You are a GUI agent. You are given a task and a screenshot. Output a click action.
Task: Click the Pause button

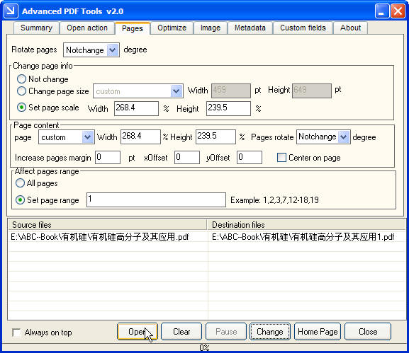[x=226, y=332]
